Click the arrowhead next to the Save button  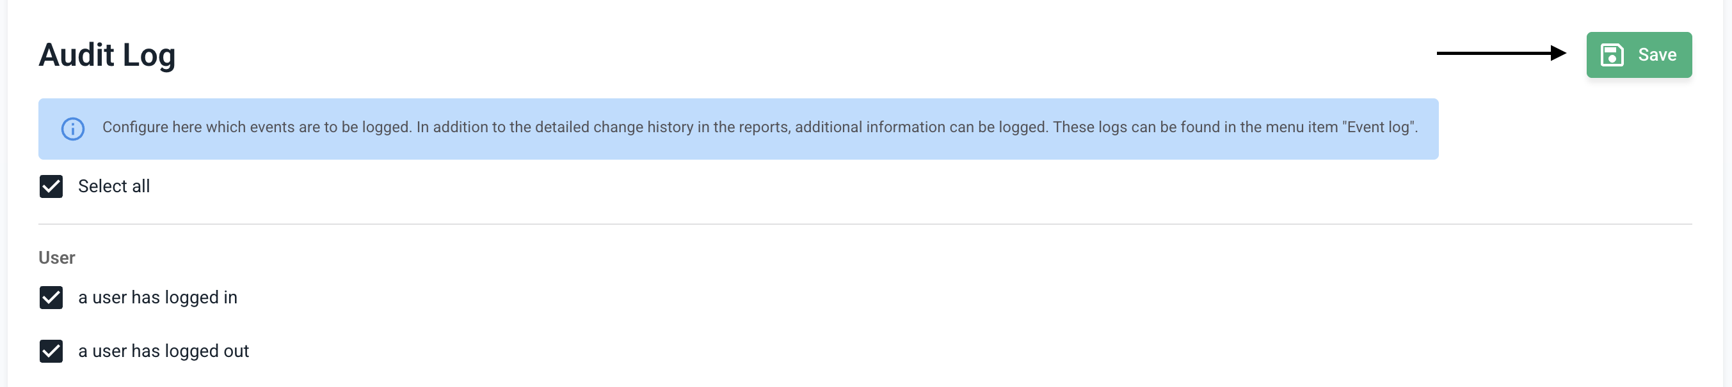point(1558,53)
